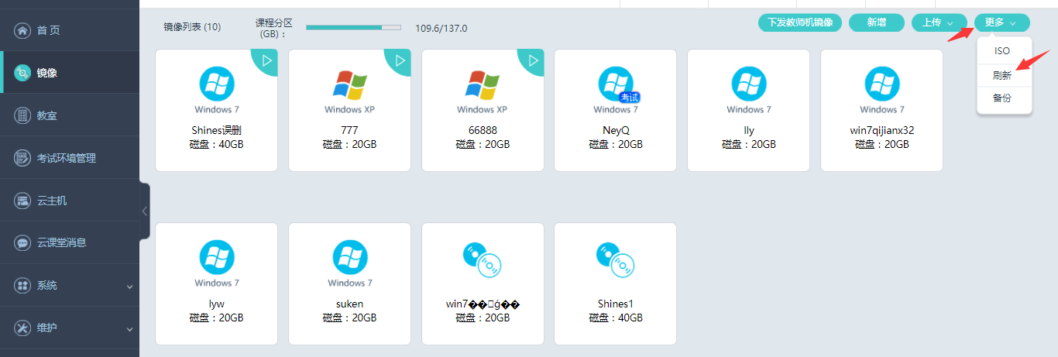Image resolution: width=1058 pixels, height=357 pixels.
Task: Click the 云课堂消息 chat icon
Action: (x=22, y=242)
